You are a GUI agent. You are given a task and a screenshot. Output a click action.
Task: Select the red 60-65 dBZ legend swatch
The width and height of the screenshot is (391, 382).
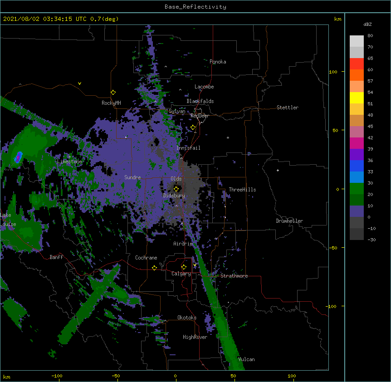click(357, 64)
